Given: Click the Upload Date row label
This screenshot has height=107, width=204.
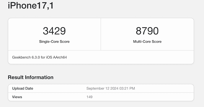Looking at the screenshot, I should [23, 88].
